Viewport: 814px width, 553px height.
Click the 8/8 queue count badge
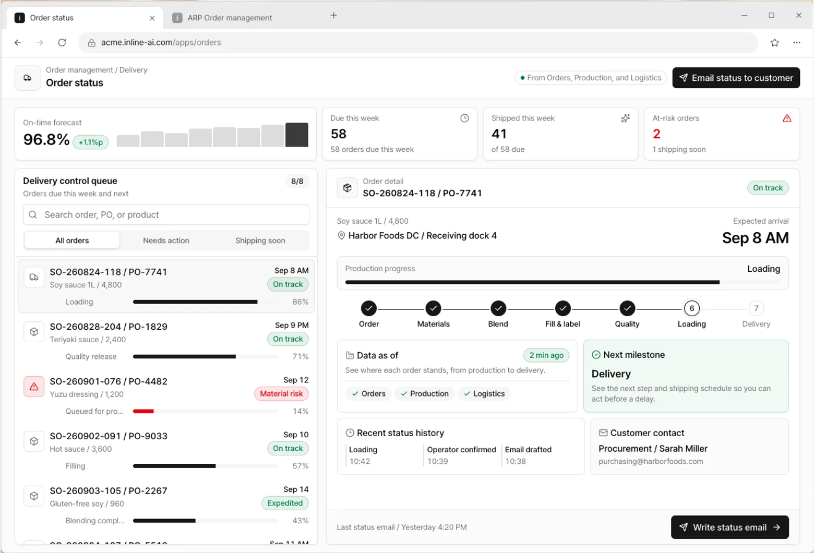pyautogui.click(x=297, y=182)
